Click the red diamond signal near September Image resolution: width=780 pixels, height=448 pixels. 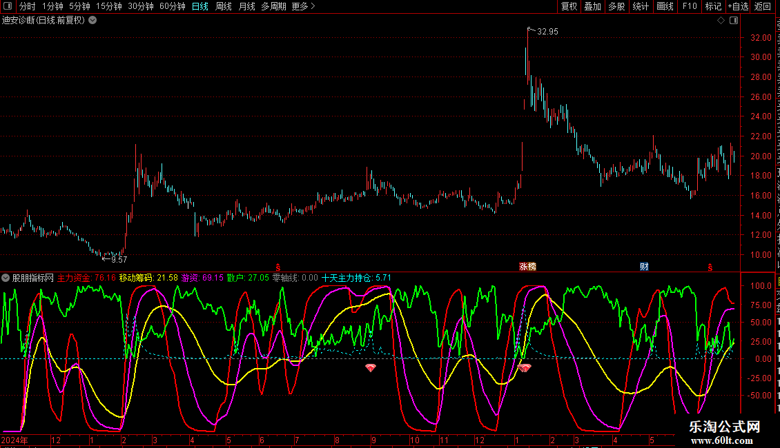coord(371,368)
